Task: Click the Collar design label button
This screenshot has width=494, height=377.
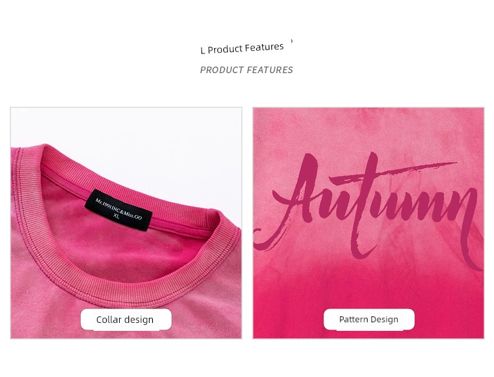Action: coord(126,319)
